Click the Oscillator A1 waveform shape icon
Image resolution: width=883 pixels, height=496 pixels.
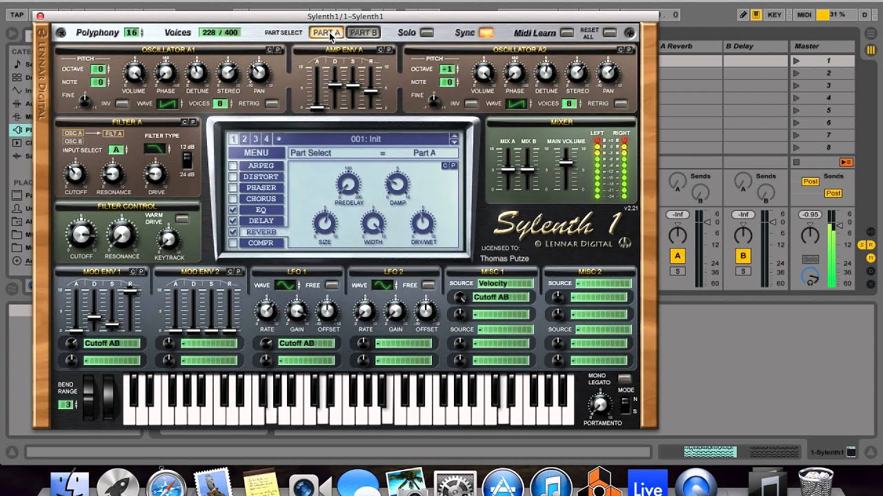pyautogui.click(x=166, y=103)
